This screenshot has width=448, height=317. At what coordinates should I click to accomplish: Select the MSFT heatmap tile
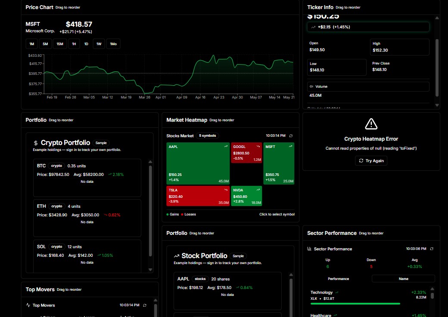(x=279, y=163)
